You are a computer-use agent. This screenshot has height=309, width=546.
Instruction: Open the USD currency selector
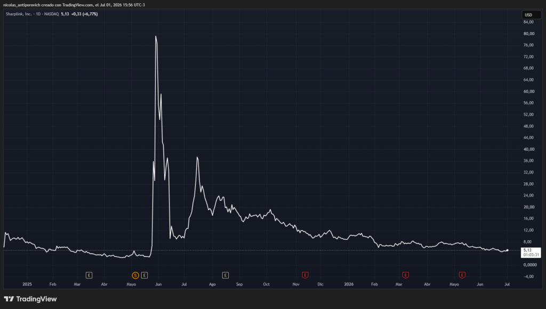(531, 14)
